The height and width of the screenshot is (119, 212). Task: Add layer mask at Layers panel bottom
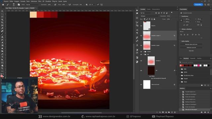coord(163,112)
